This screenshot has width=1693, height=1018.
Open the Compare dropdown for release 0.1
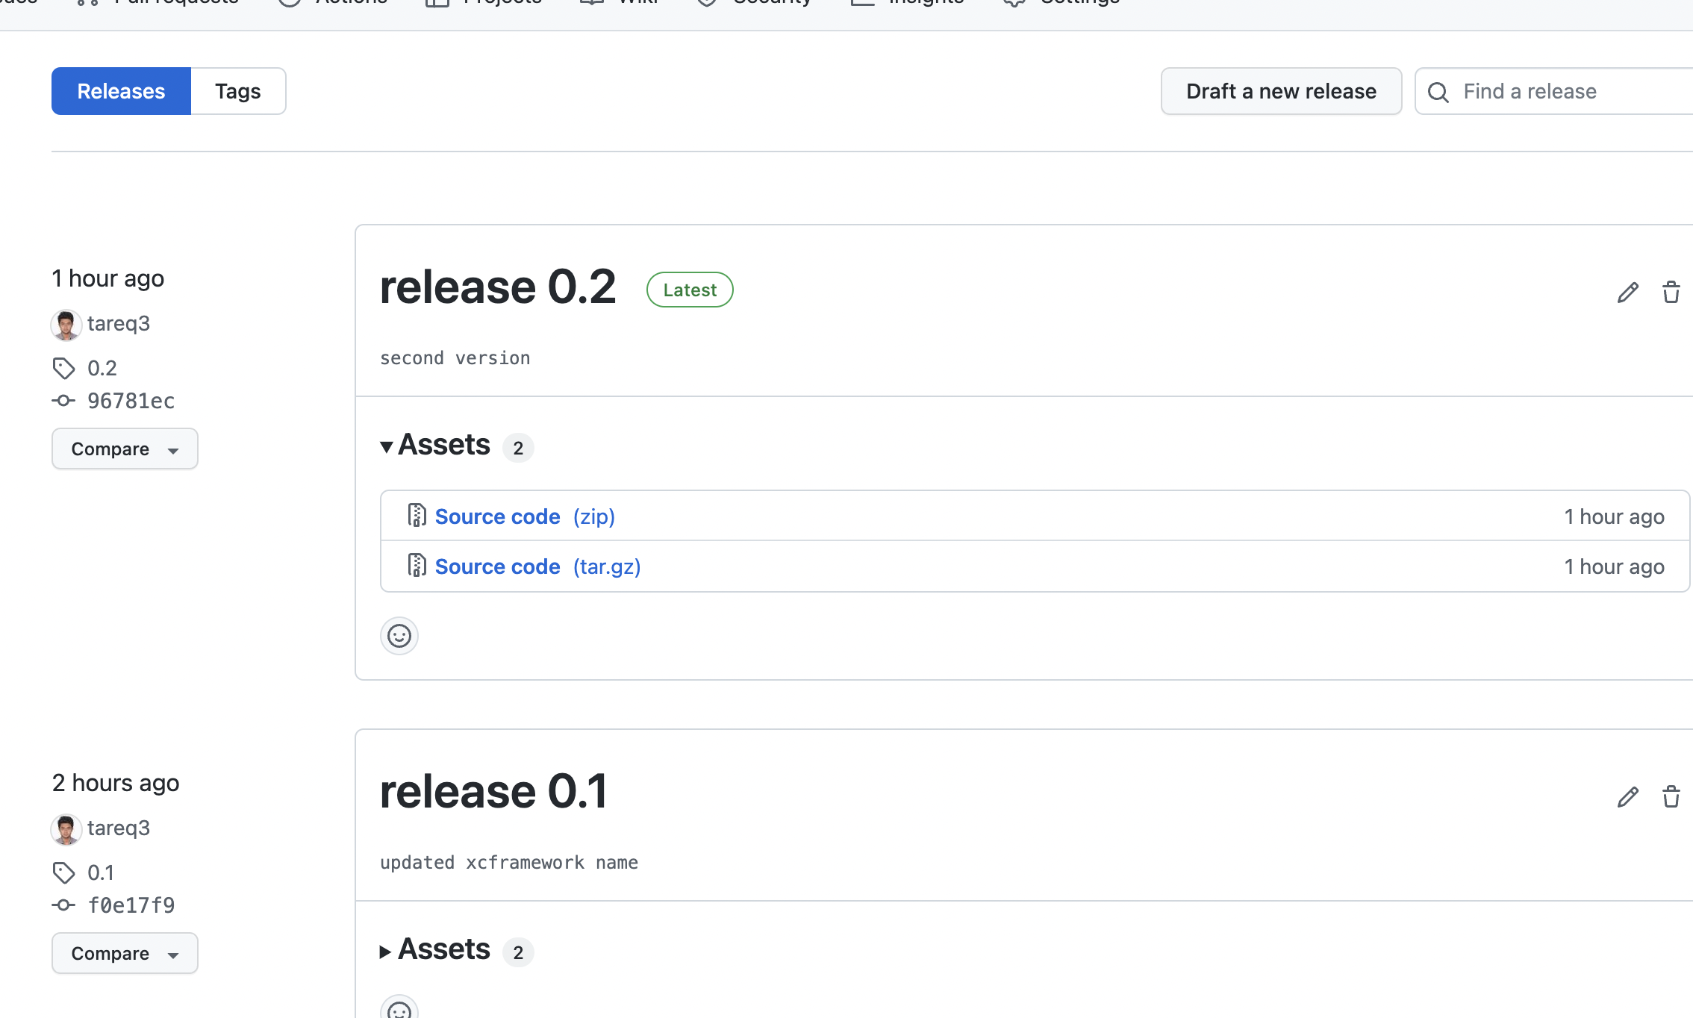[125, 953]
